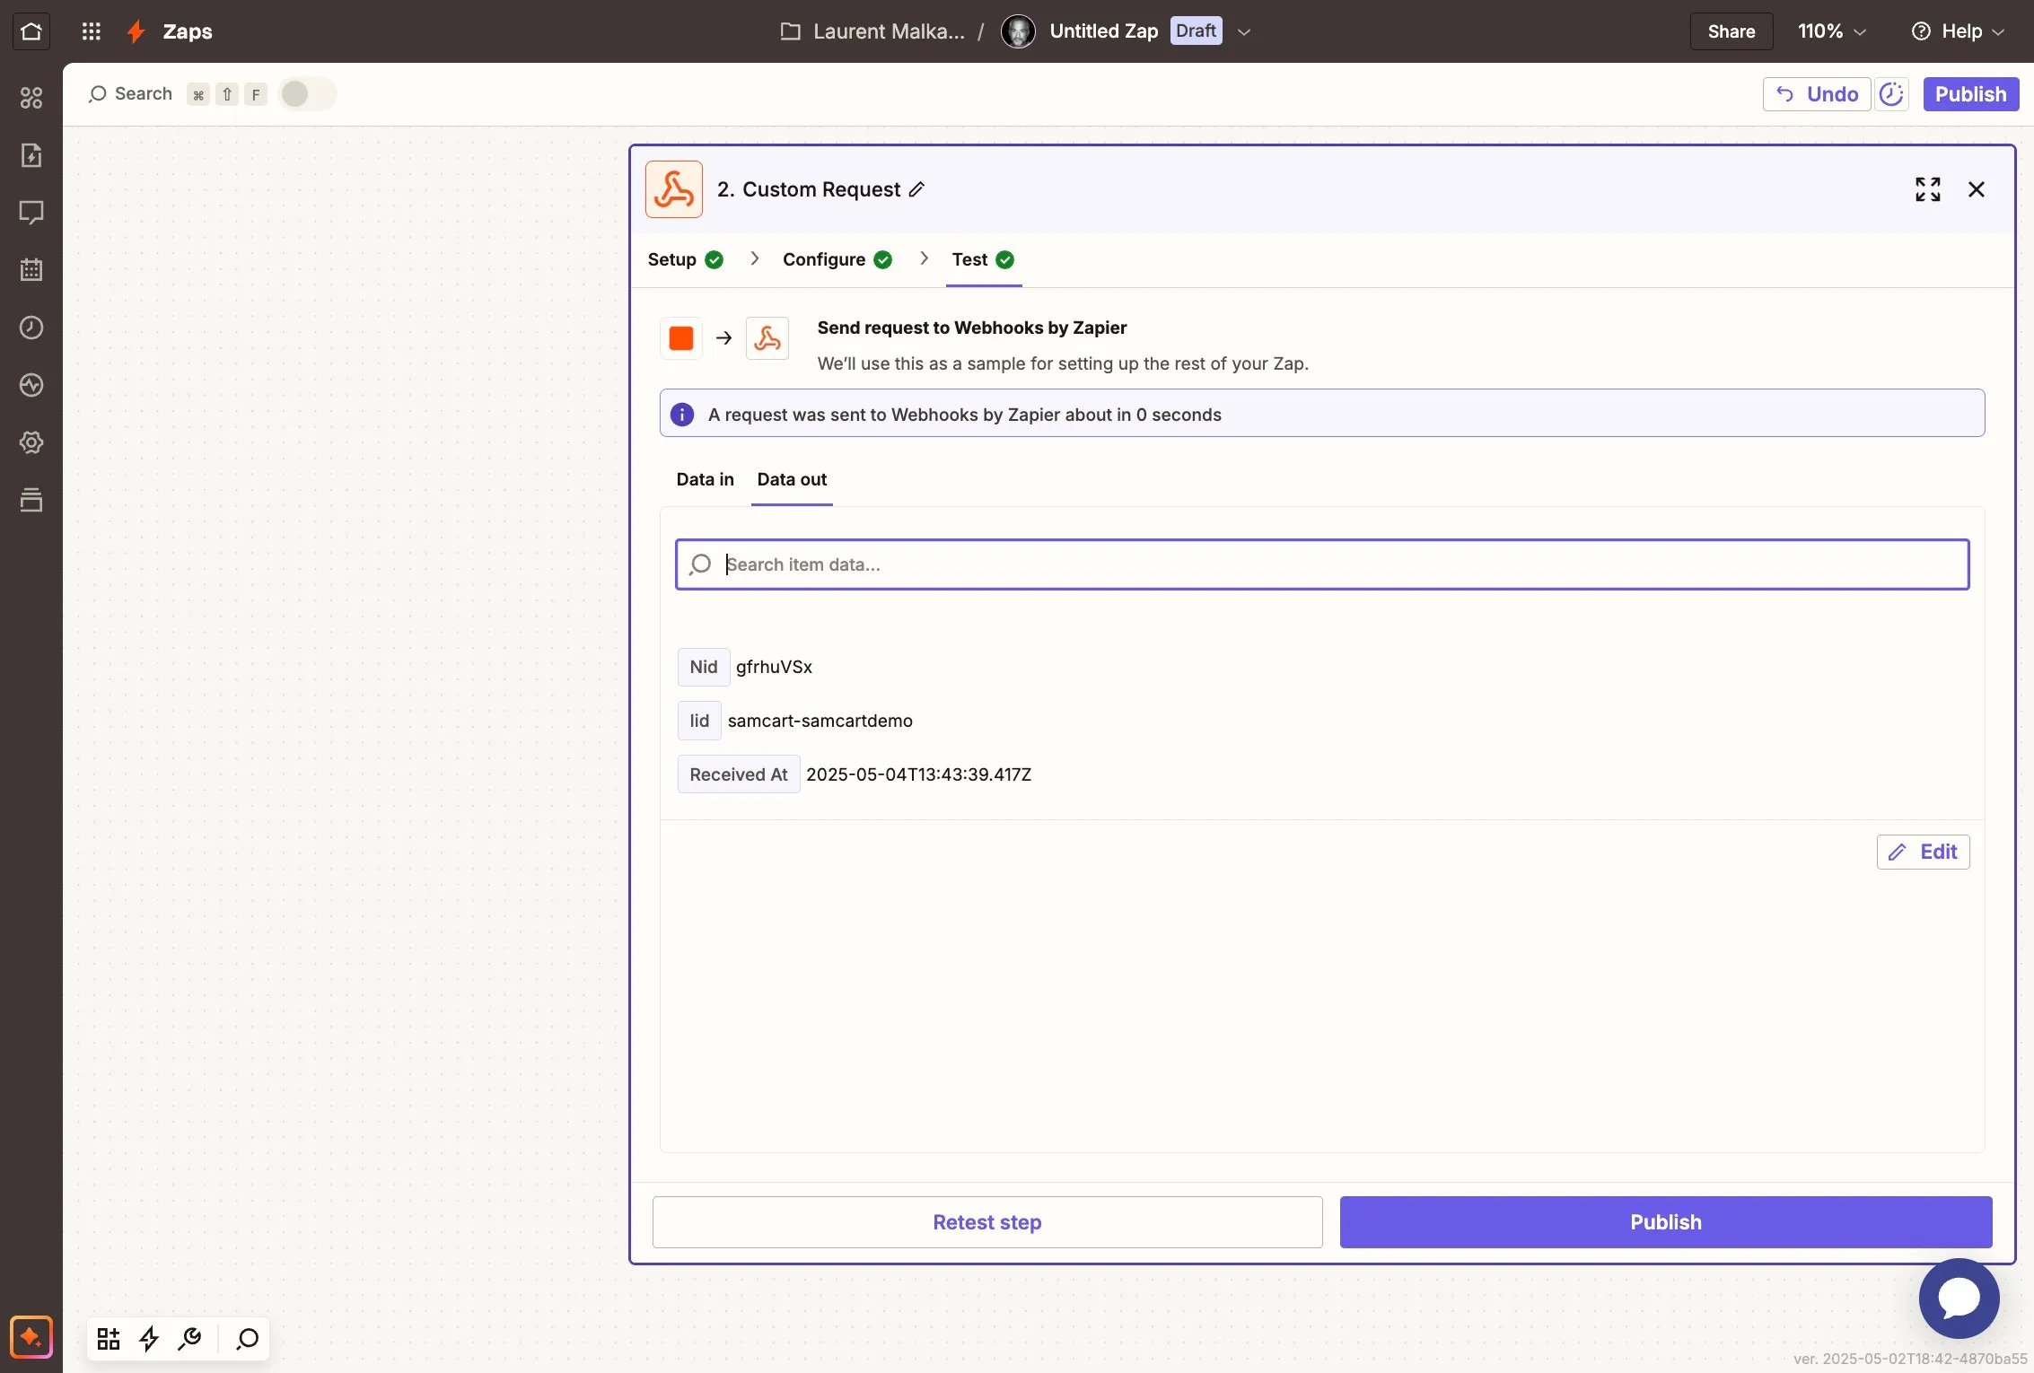Toggle the switch next to Search
The height and width of the screenshot is (1373, 2034).
[x=306, y=93]
